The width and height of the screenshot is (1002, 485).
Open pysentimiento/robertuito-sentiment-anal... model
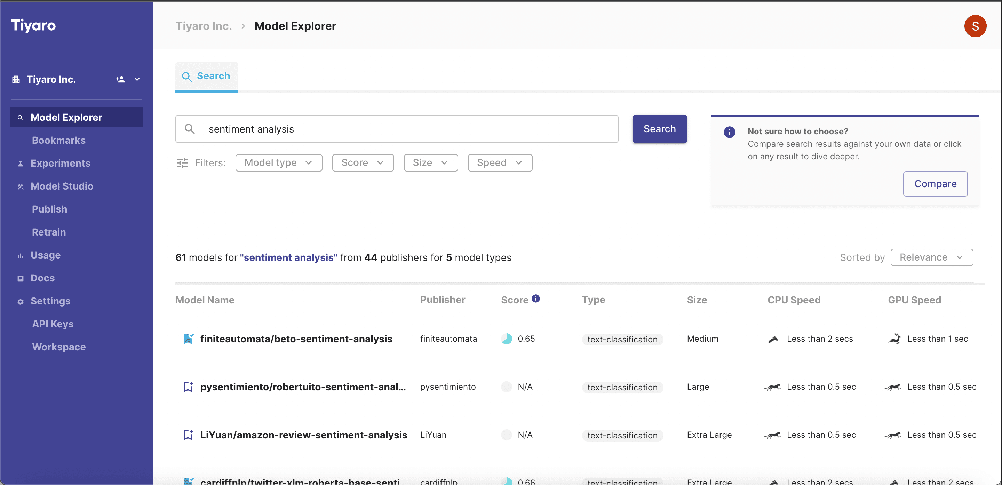click(x=303, y=387)
